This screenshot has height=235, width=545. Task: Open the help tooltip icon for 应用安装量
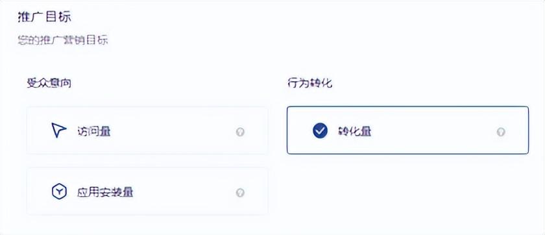click(x=240, y=193)
